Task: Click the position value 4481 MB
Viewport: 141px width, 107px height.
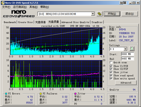Action: (x=131, y=100)
